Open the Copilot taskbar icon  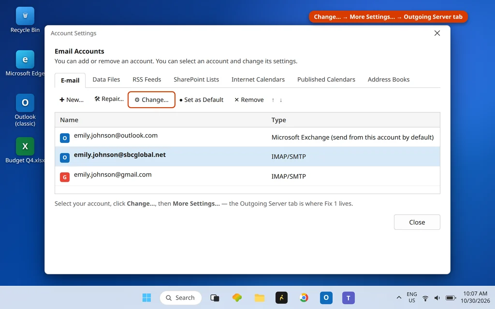237,297
